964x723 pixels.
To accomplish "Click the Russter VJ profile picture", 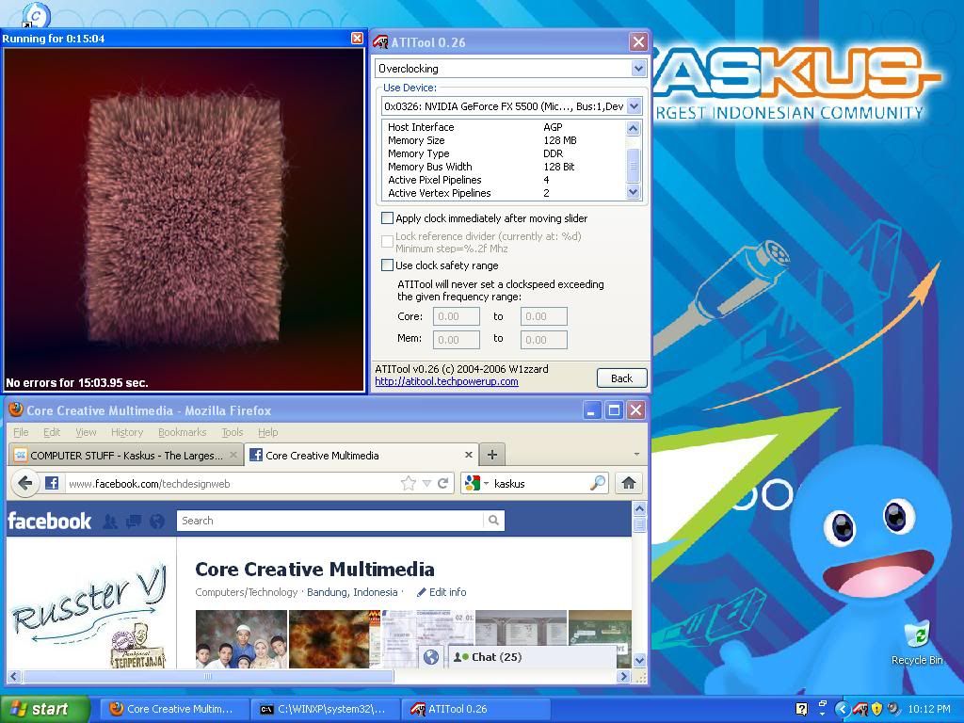I will (x=91, y=614).
